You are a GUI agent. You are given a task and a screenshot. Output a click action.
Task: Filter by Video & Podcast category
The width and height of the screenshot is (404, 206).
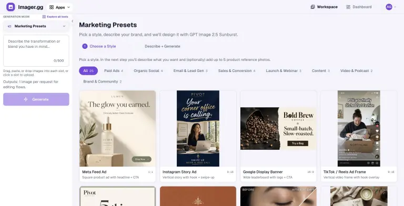pos(356,71)
